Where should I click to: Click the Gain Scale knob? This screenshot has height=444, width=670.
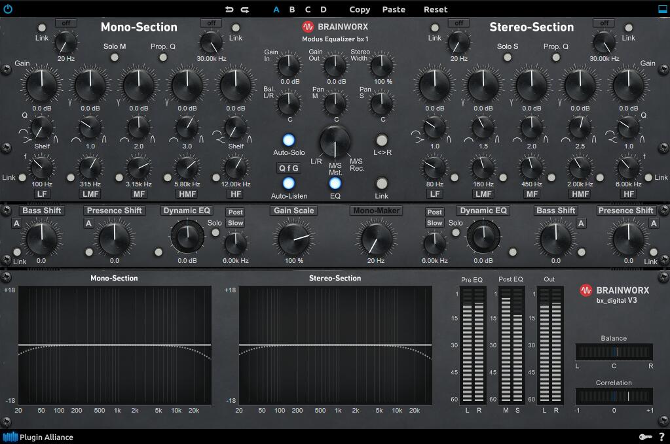click(x=293, y=238)
